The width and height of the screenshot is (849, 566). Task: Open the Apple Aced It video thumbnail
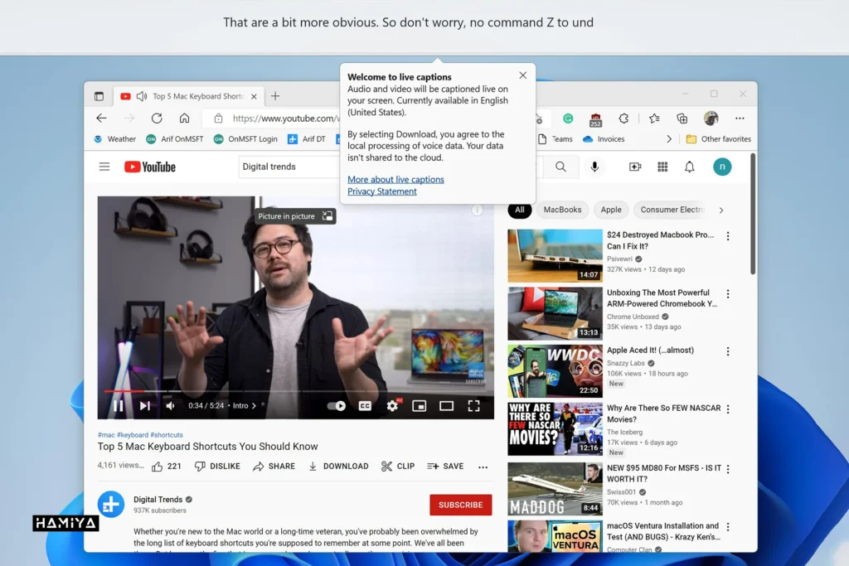coord(555,371)
